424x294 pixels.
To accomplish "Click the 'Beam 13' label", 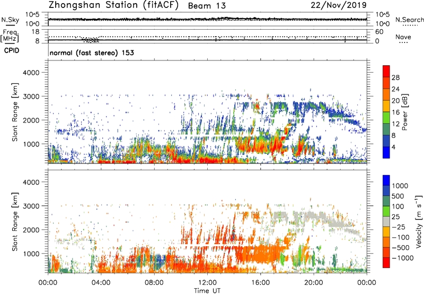I will tap(207, 5).
